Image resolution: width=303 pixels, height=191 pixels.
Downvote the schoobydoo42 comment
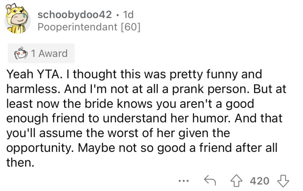(285, 180)
